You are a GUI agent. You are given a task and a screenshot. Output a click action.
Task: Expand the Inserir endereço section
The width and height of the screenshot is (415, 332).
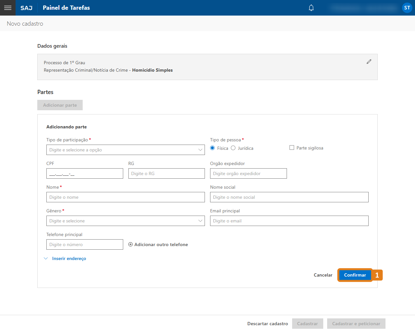coord(69,258)
